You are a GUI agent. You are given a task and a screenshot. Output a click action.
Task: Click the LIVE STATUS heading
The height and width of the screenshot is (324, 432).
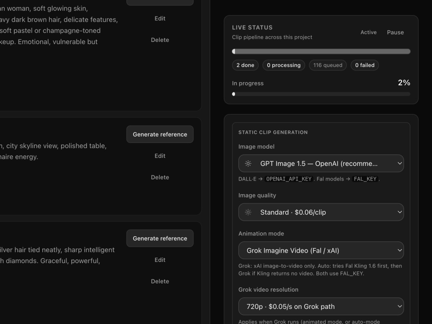252,28
